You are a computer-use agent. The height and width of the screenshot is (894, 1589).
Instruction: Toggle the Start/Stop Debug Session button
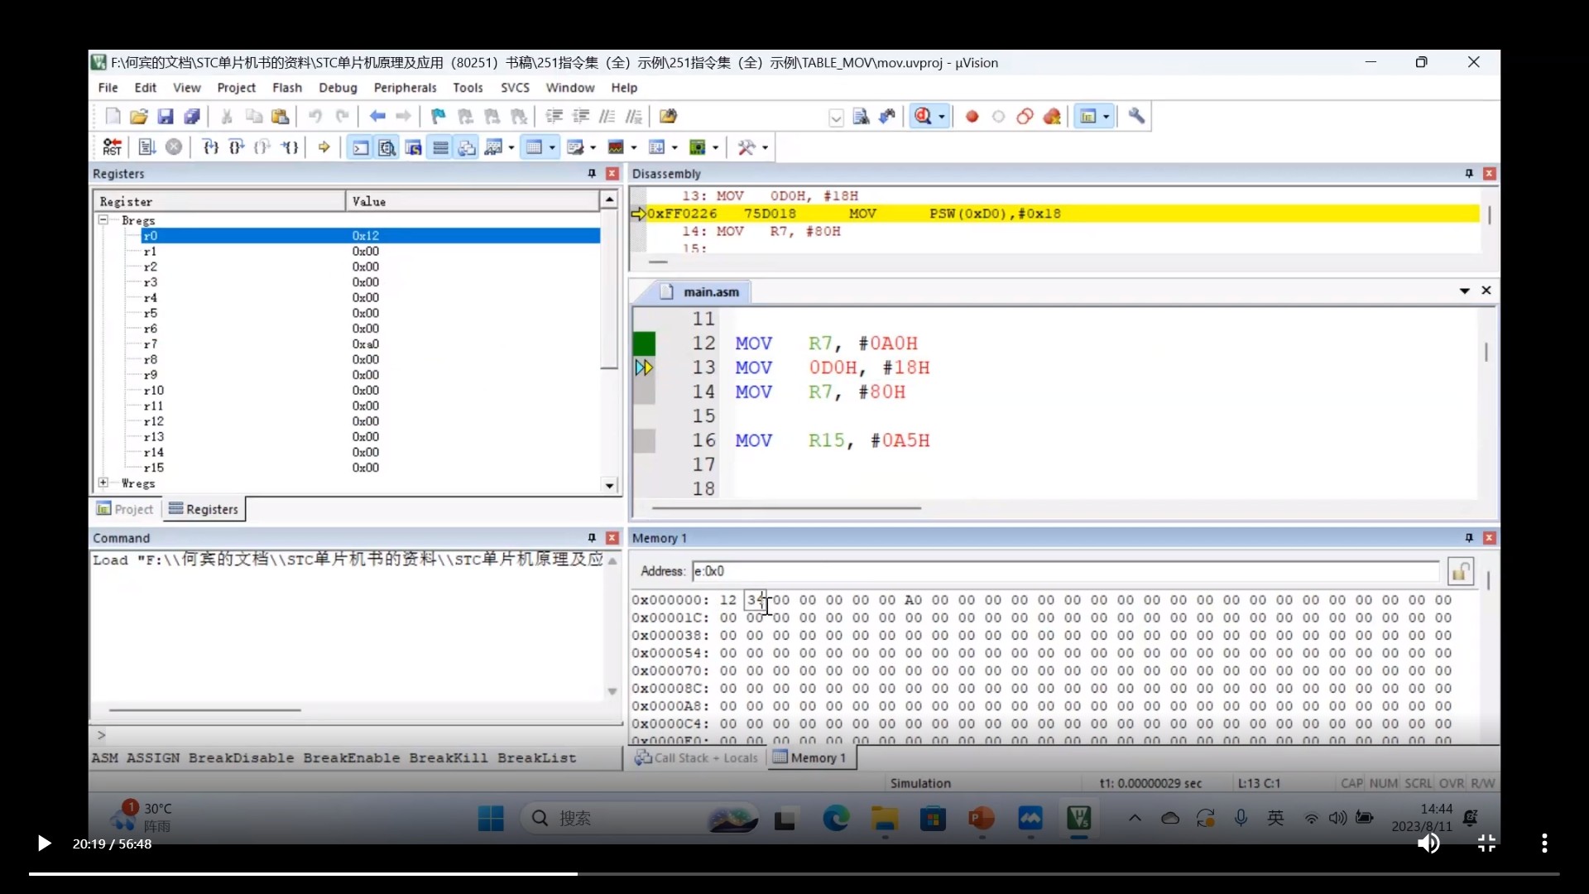924,117
